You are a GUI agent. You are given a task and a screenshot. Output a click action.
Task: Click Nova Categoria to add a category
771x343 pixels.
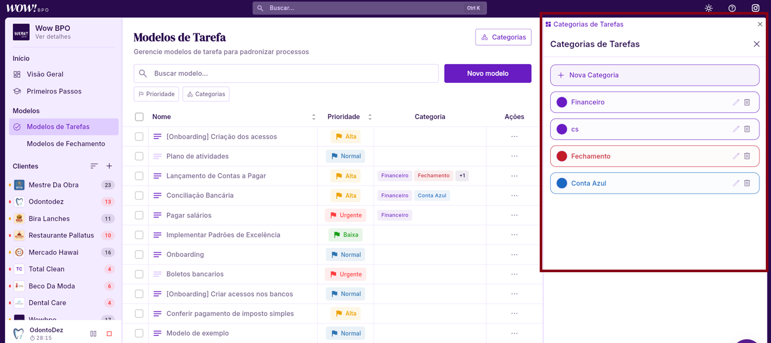click(654, 75)
